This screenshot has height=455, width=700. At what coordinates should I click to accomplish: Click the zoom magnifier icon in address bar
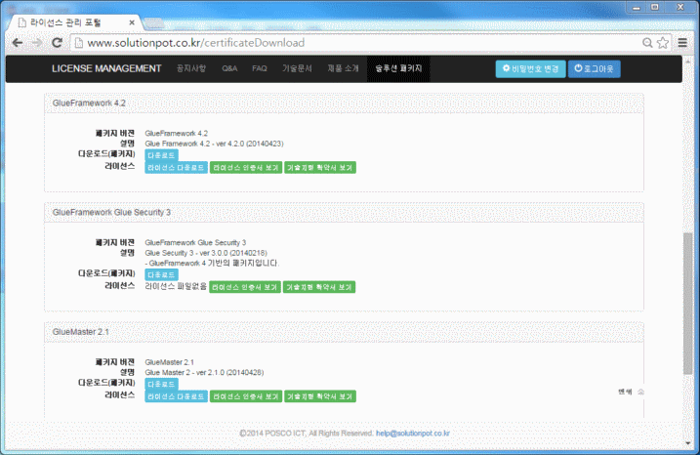coord(648,43)
